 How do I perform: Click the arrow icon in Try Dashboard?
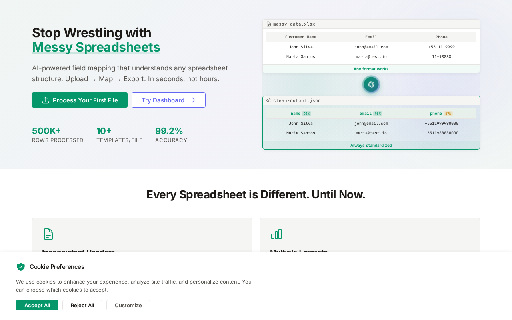192,100
